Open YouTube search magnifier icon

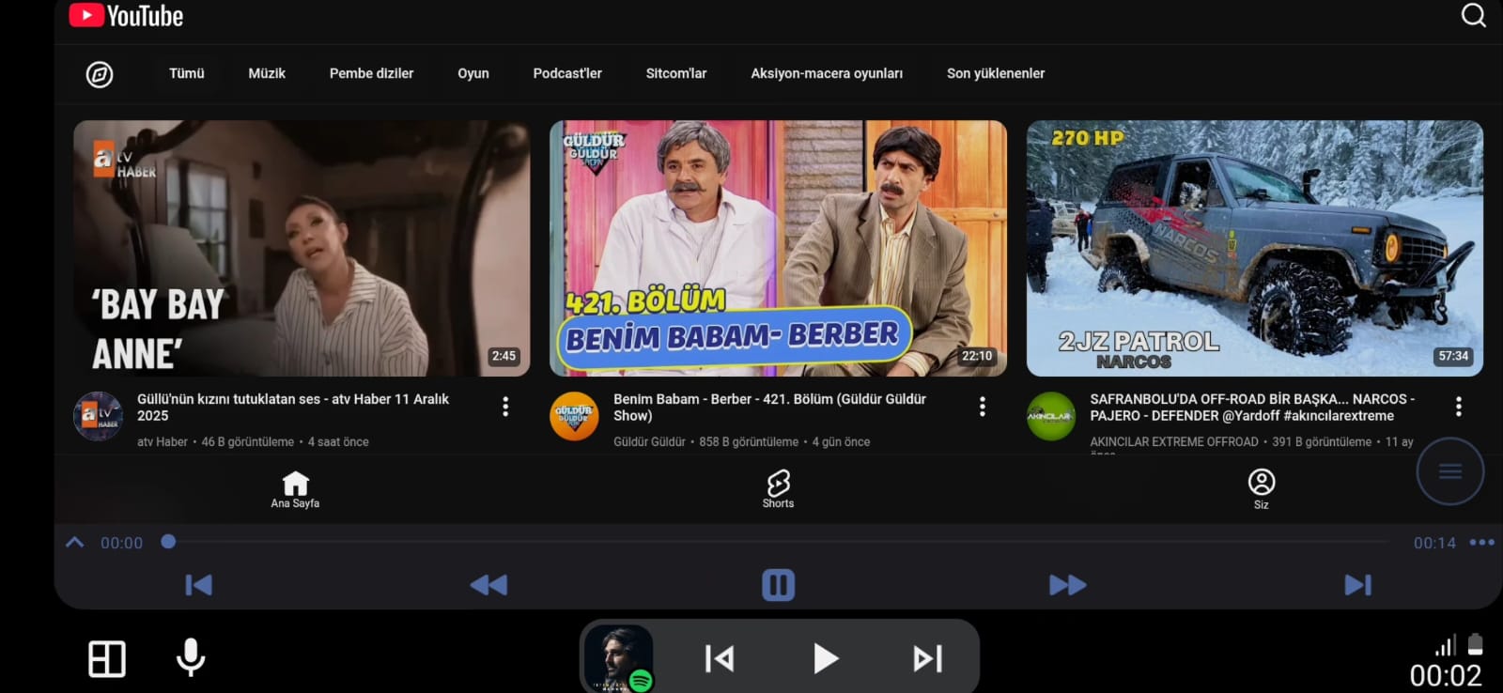(1474, 15)
